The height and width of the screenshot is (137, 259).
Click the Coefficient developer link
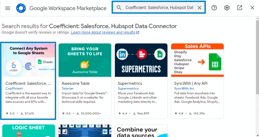click(x=14, y=88)
